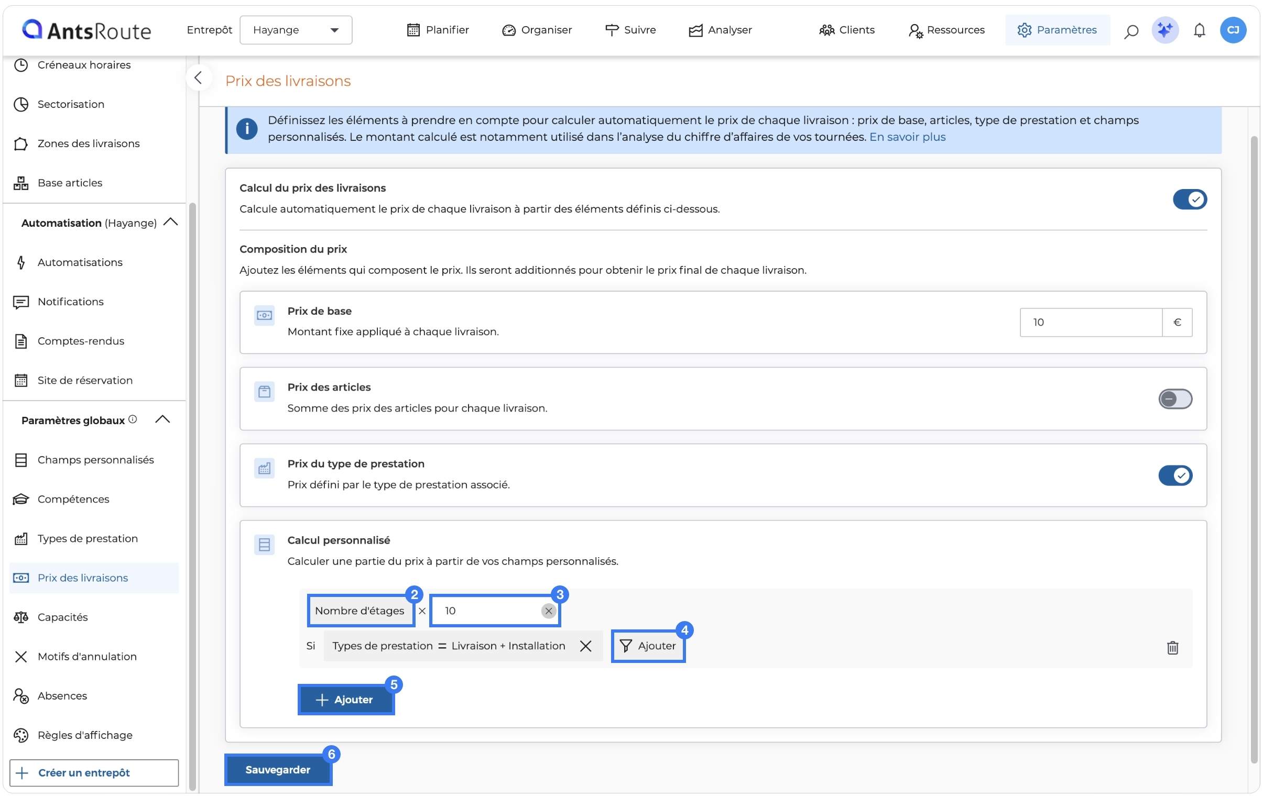Collapse the Paramètres globaux section

pyautogui.click(x=162, y=419)
